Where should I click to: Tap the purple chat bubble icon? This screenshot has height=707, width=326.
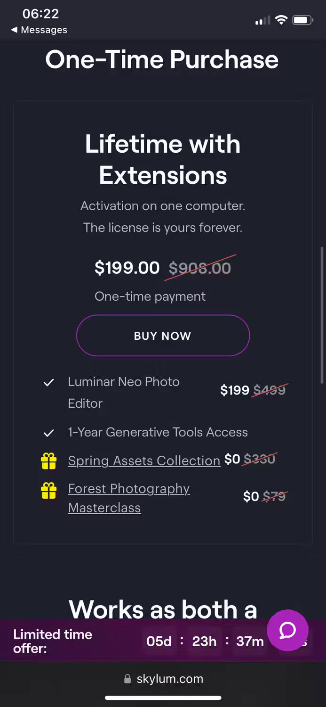pyautogui.click(x=287, y=630)
